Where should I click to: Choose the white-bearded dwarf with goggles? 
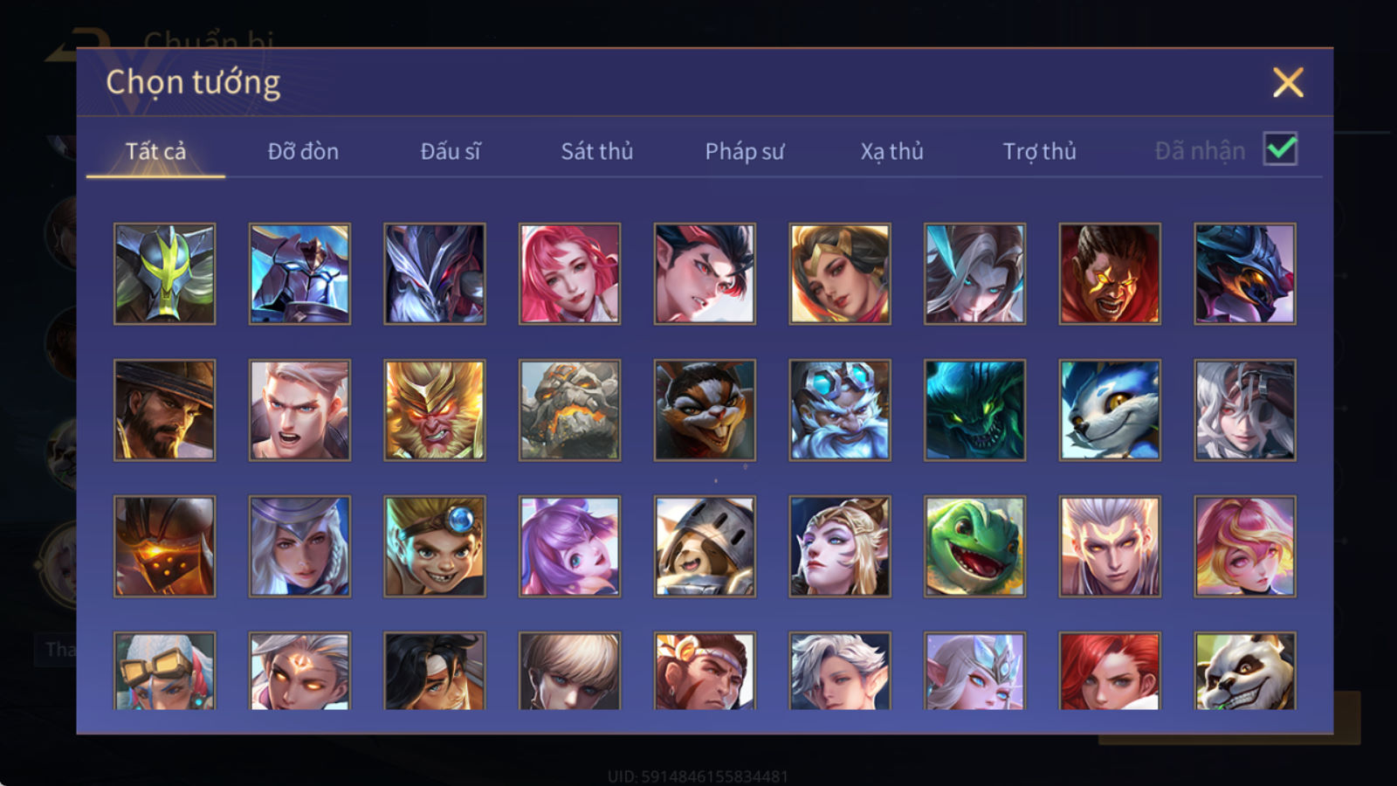pyautogui.click(x=840, y=410)
